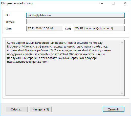Viewport: 131px width, 116px height.
Task: Click the Zamknij button
Action: click(x=114, y=109)
